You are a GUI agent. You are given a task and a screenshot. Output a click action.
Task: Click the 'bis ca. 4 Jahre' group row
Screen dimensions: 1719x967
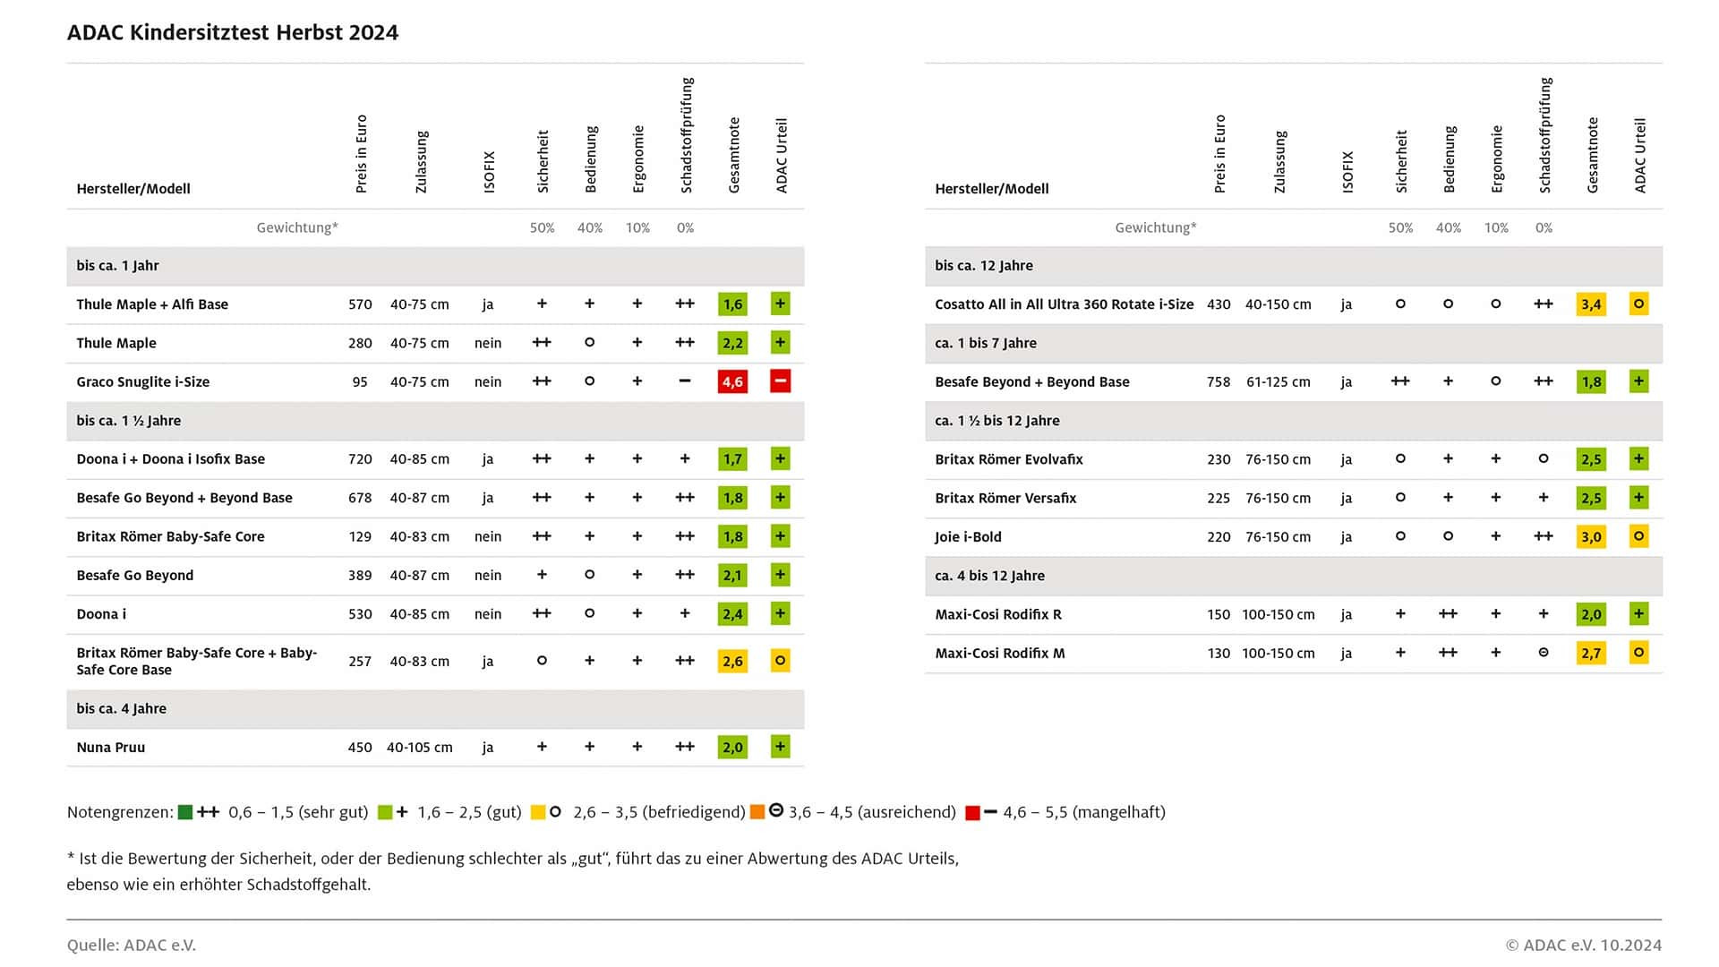click(x=435, y=709)
